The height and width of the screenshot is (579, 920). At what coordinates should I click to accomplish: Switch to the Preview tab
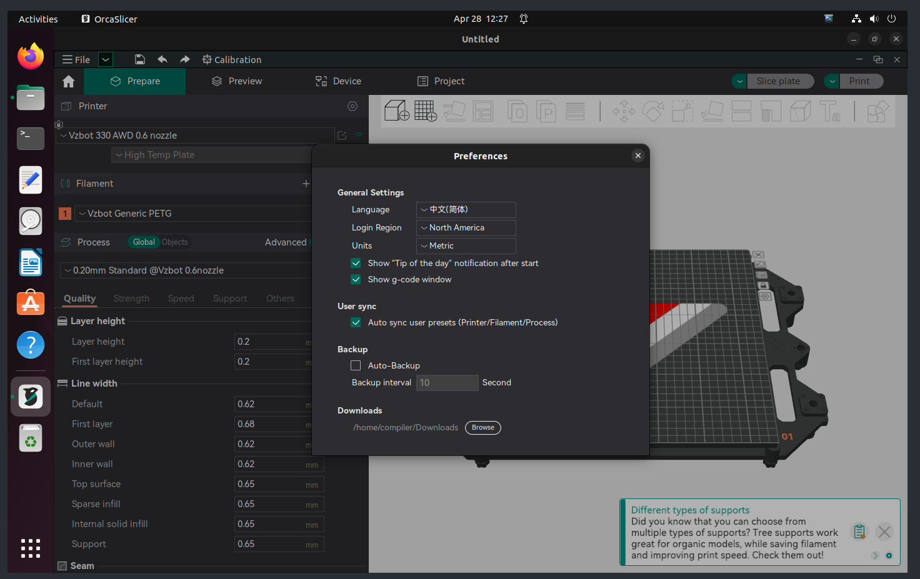pos(236,81)
